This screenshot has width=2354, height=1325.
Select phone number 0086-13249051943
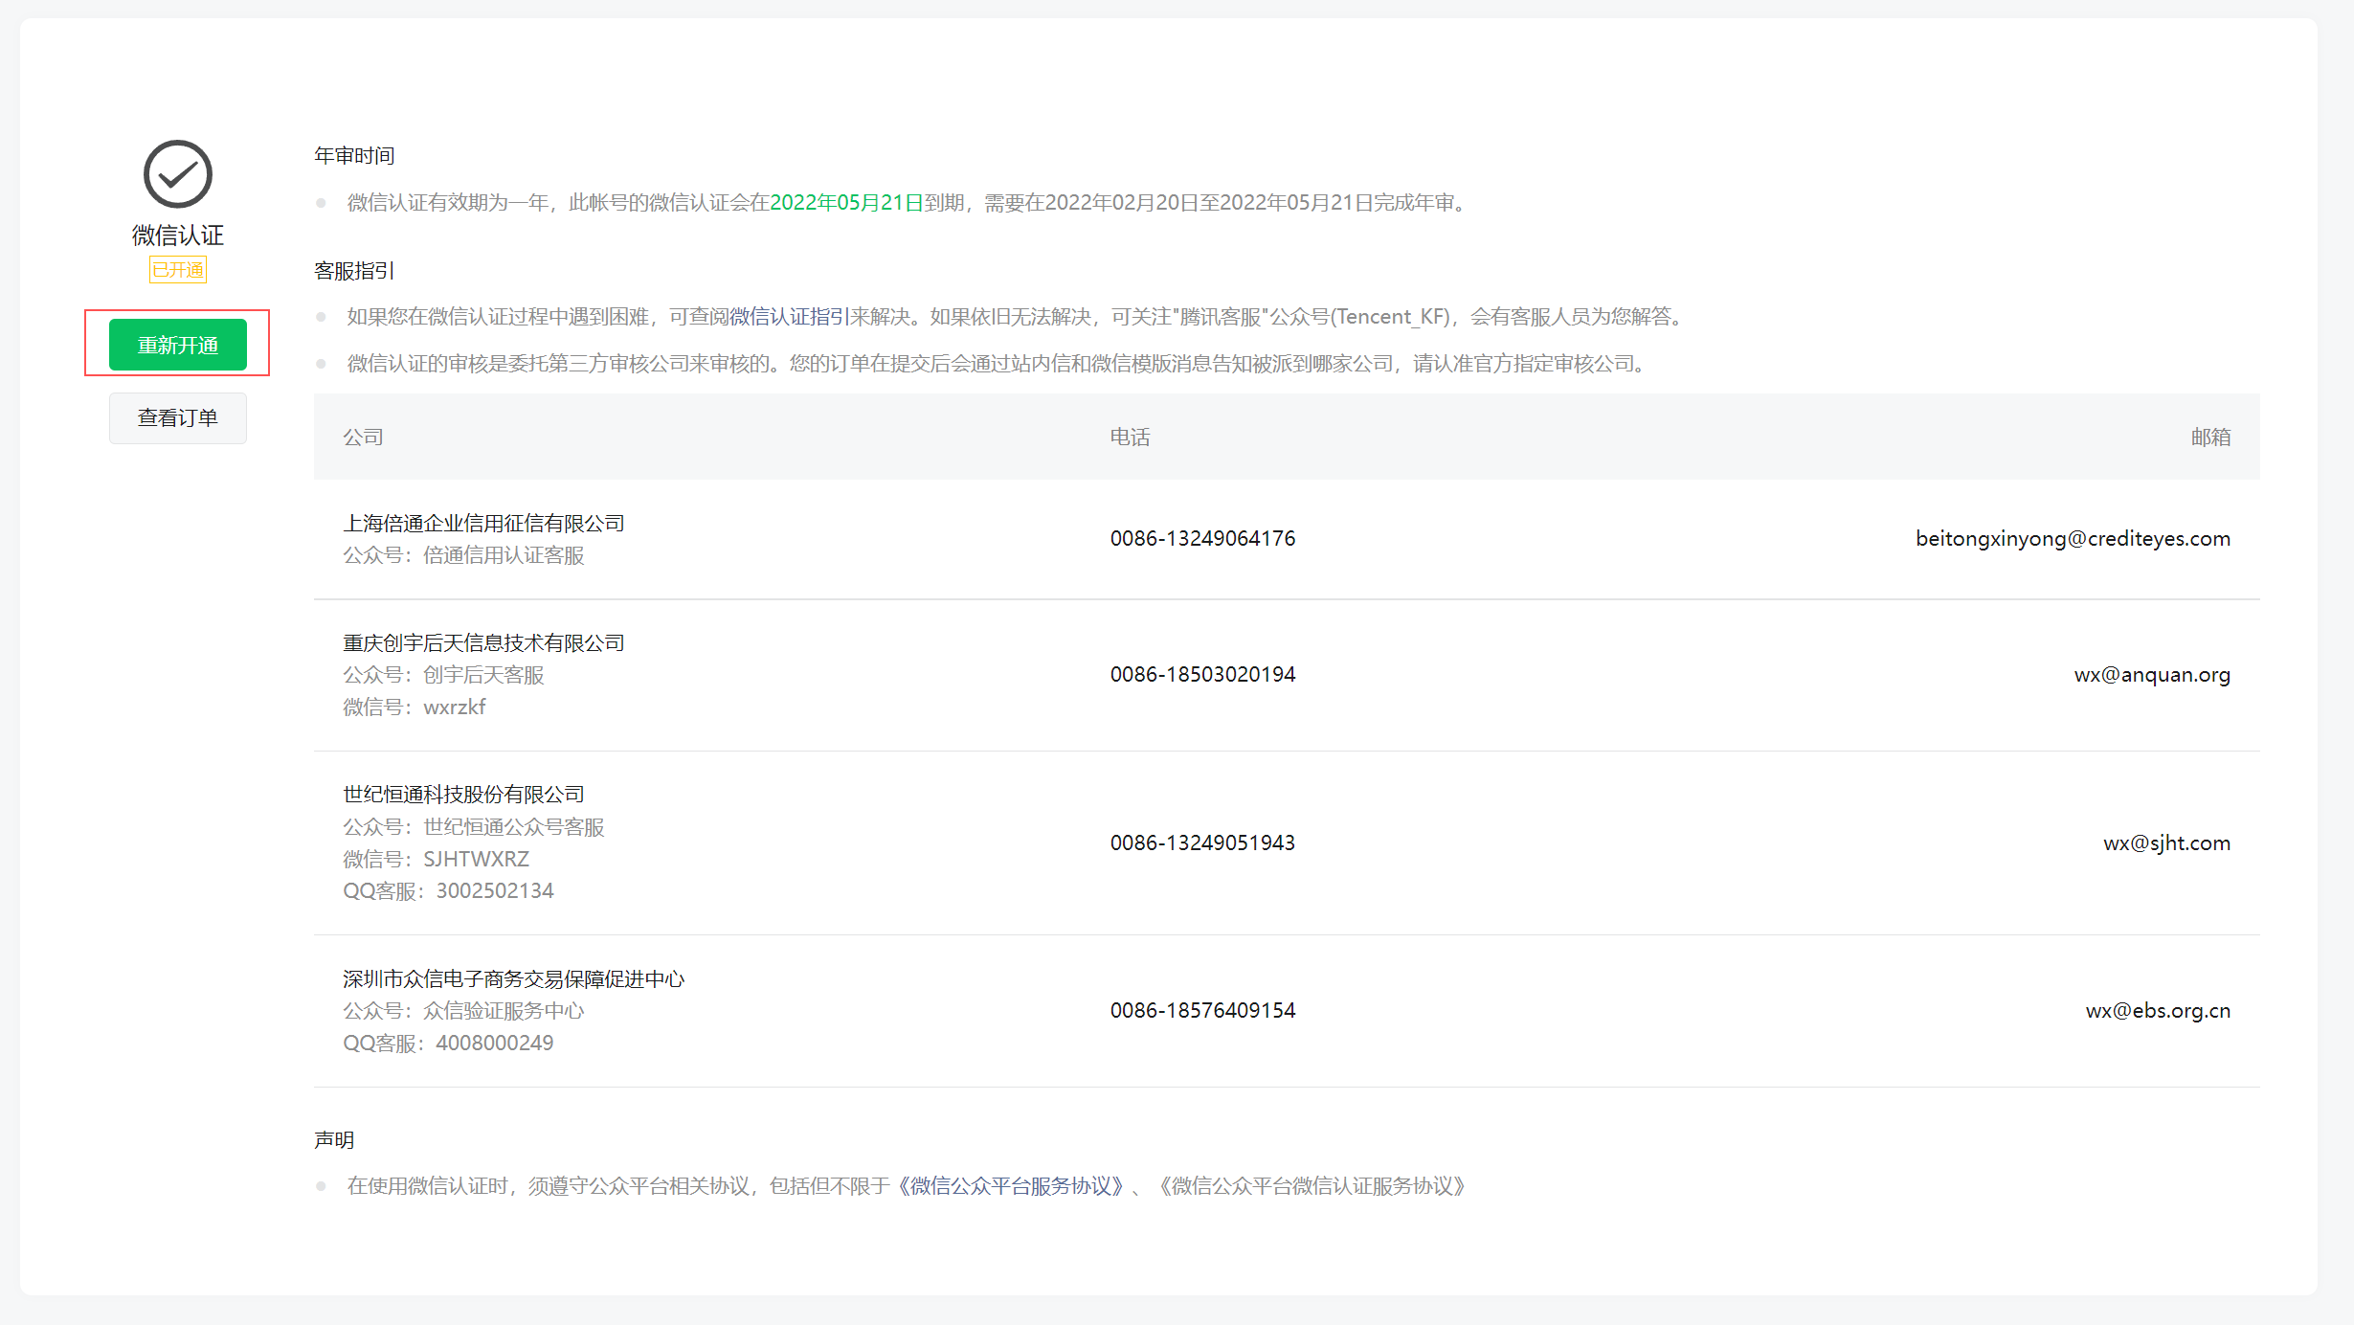coord(1202,843)
